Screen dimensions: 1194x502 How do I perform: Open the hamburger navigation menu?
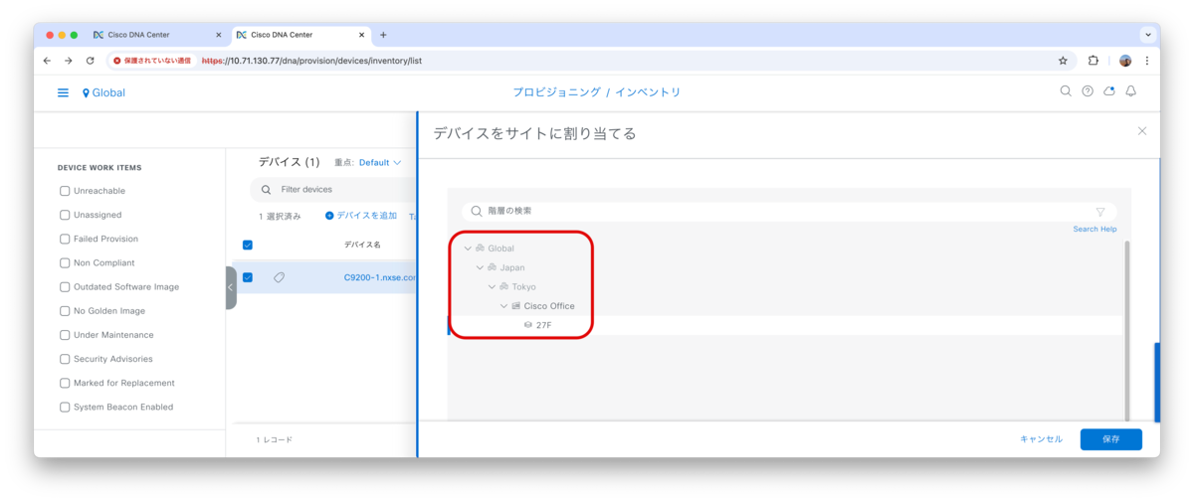point(63,92)
